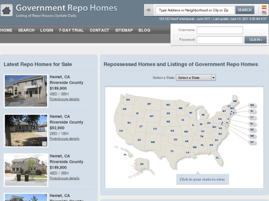Select Oklahoma (OK) on the map
This screenshot has height=201, width=269.
coord(175,139)
